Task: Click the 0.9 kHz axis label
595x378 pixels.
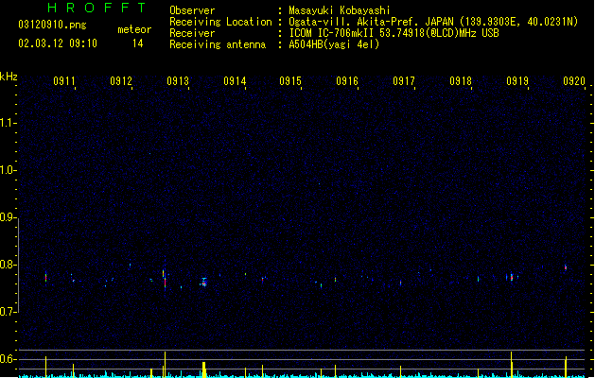Action: [8, 217]
